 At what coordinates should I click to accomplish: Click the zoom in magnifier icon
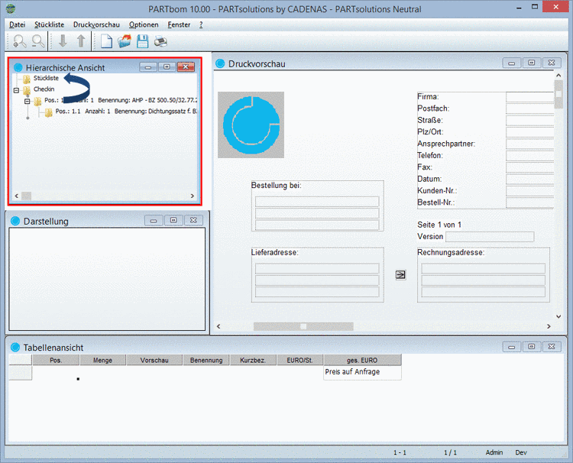19,41
